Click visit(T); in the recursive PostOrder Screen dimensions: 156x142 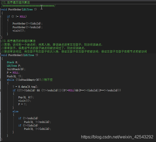click(19, 31)
